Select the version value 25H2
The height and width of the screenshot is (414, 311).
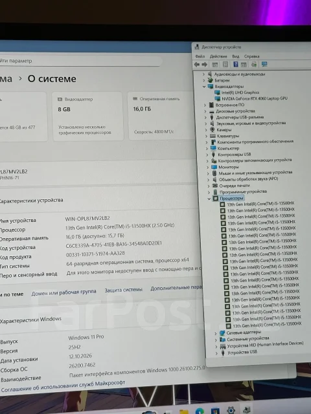(75, 347)
